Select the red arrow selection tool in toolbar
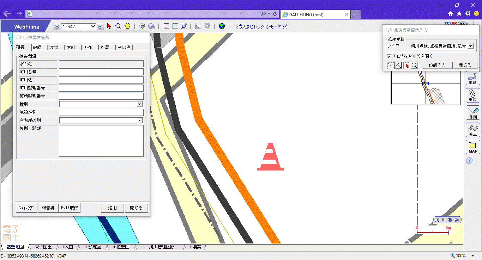This screenshot has height=260, width=482. pos(109,26)
